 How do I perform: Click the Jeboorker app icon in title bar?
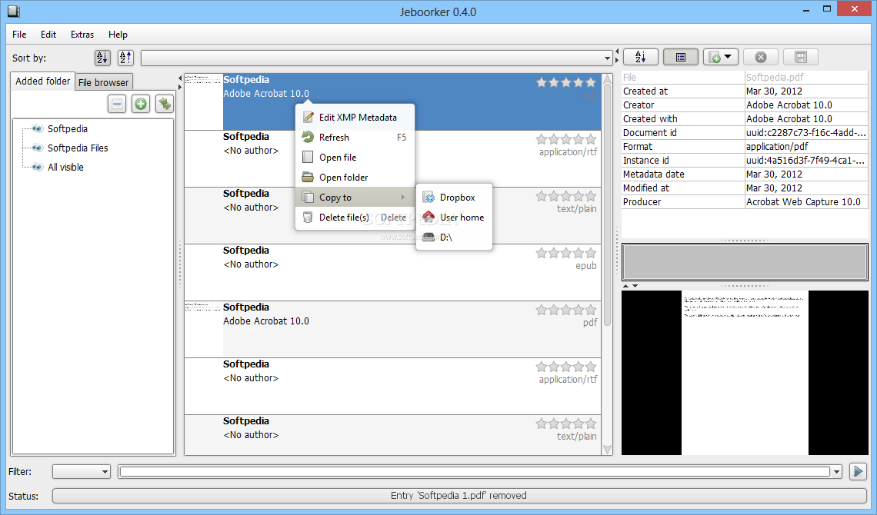coord(13,11)
